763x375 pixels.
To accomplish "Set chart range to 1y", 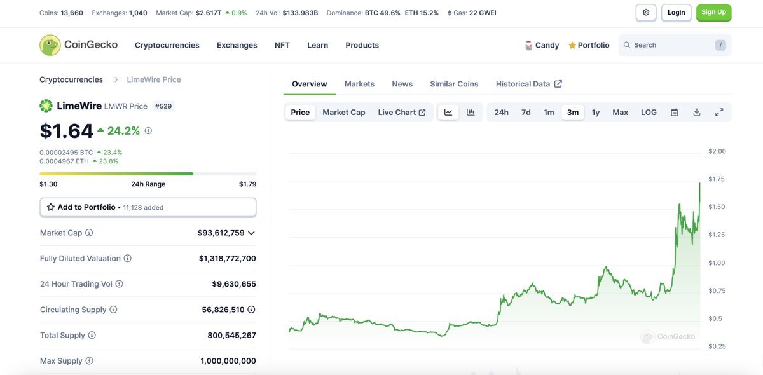I will click(x=596, y=112).
